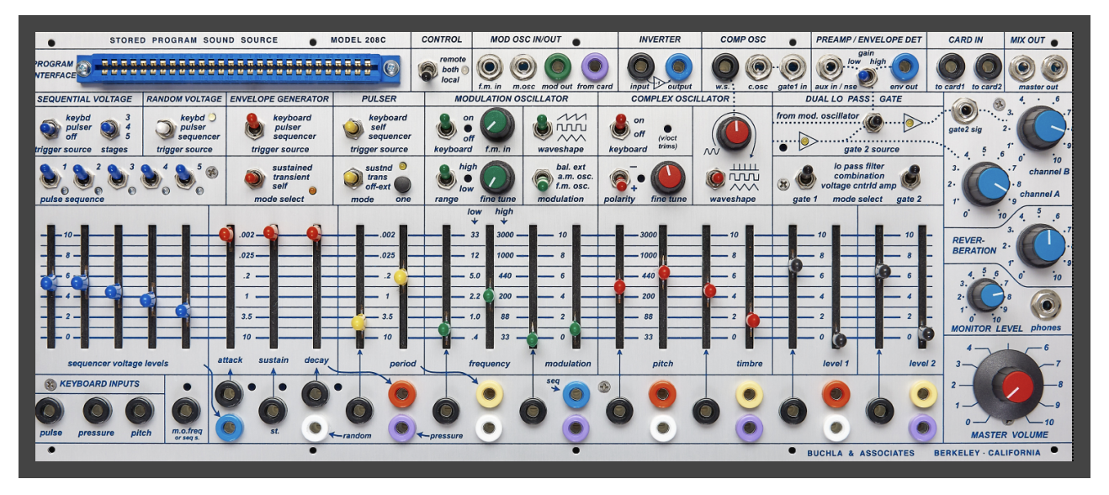Flip the envelope generator mode select switch
The image size is (1109, 495).
point(251,178)
